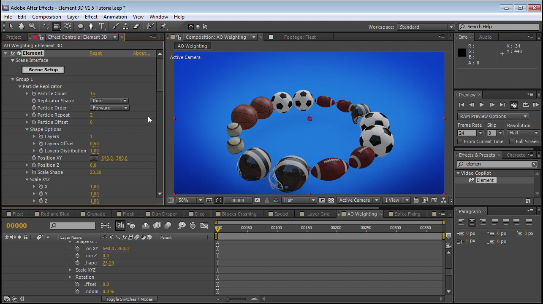Expand the Particle Count property
This screenshot has height=304, width=543.
(27, 93)
